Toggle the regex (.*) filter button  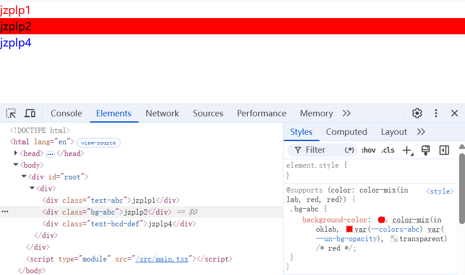pos(349,150)
